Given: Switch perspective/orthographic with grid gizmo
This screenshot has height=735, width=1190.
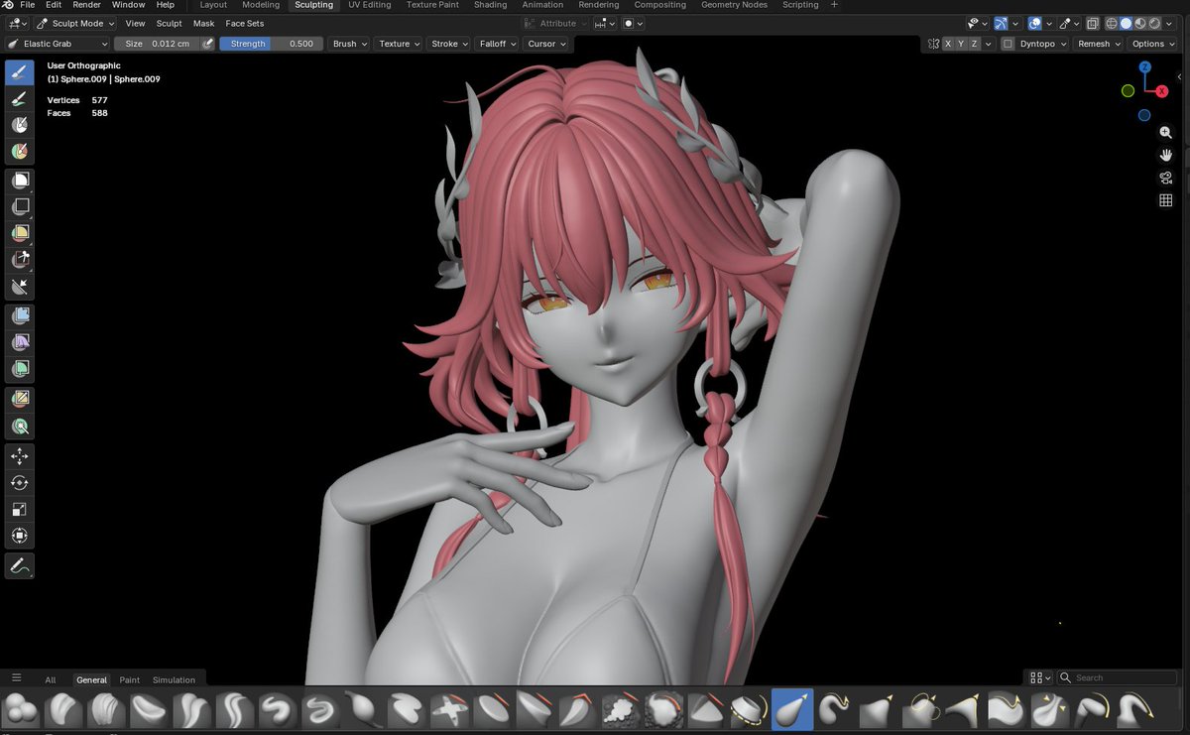Looking at the screenshot, I should click(1166, 200).
